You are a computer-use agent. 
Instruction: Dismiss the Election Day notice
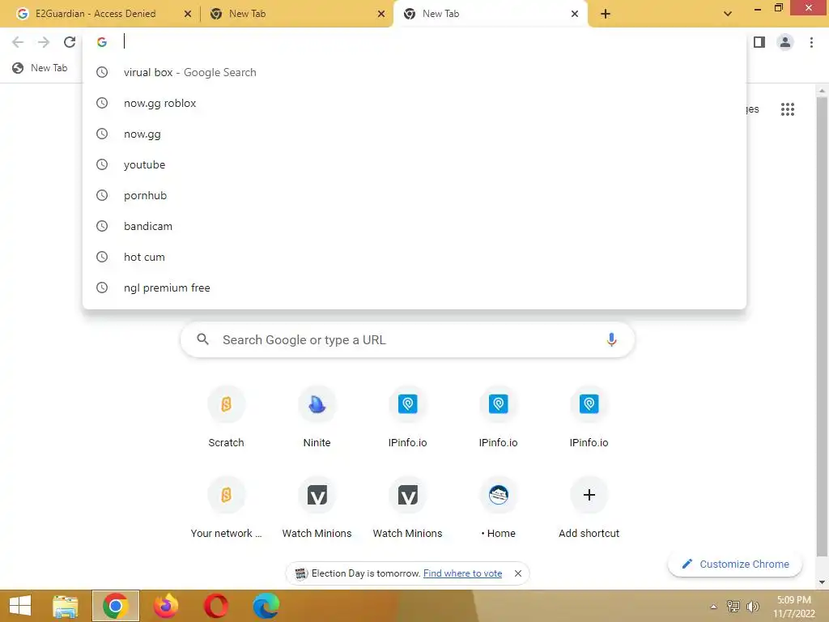(518, 573)
